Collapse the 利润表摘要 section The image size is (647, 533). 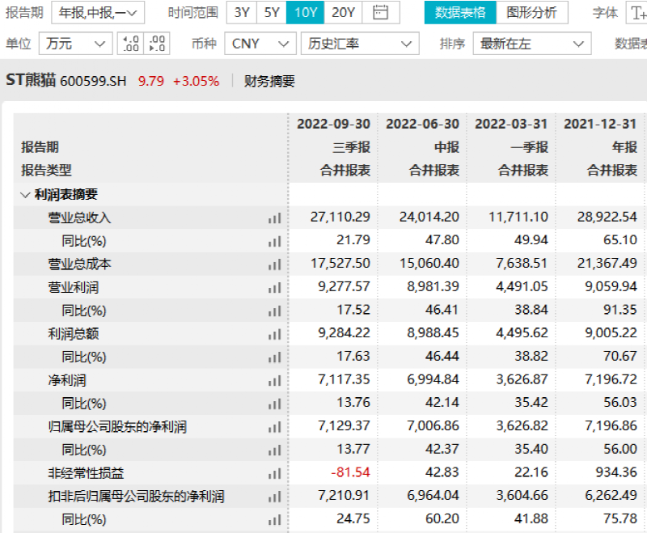[x=26, y=194]
